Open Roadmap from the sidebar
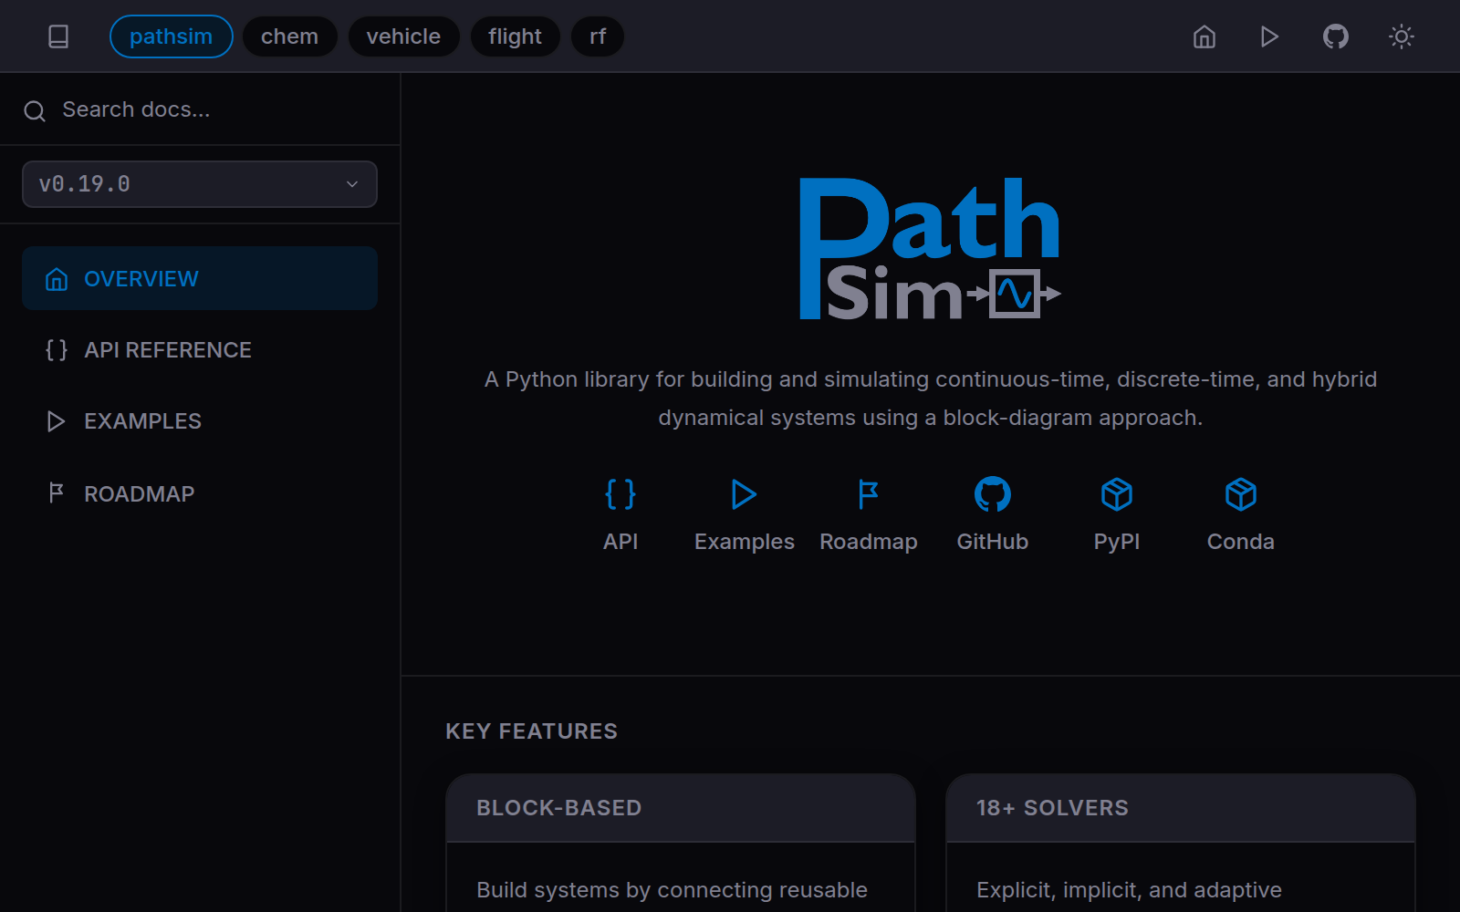Screen dimensions: 1460x912 point(139,493)
